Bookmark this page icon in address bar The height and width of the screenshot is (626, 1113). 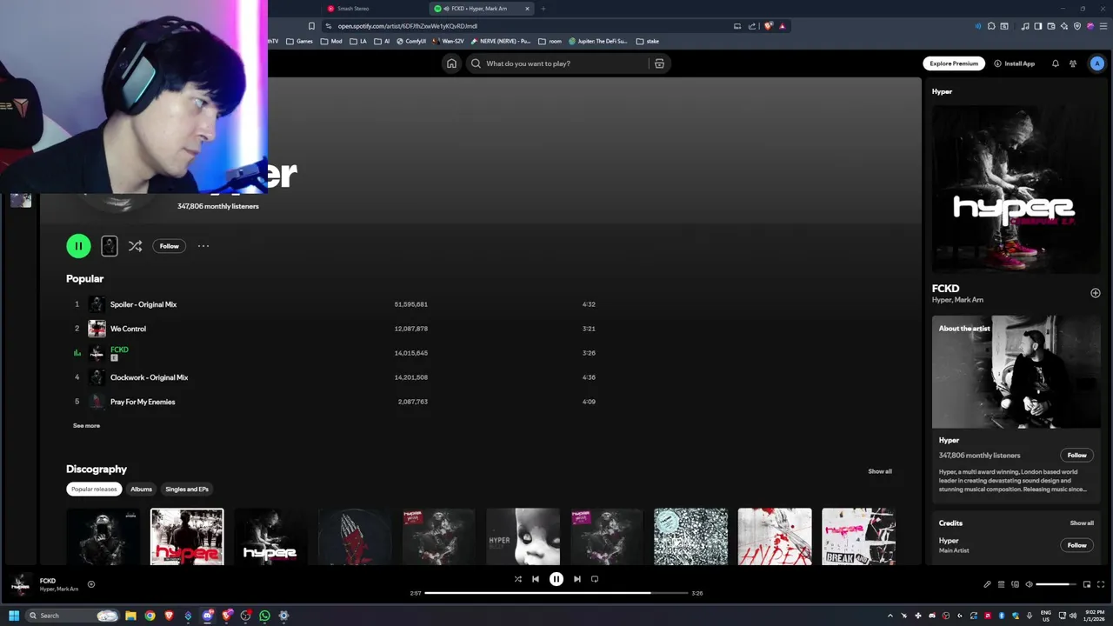(x=311, y=26)
